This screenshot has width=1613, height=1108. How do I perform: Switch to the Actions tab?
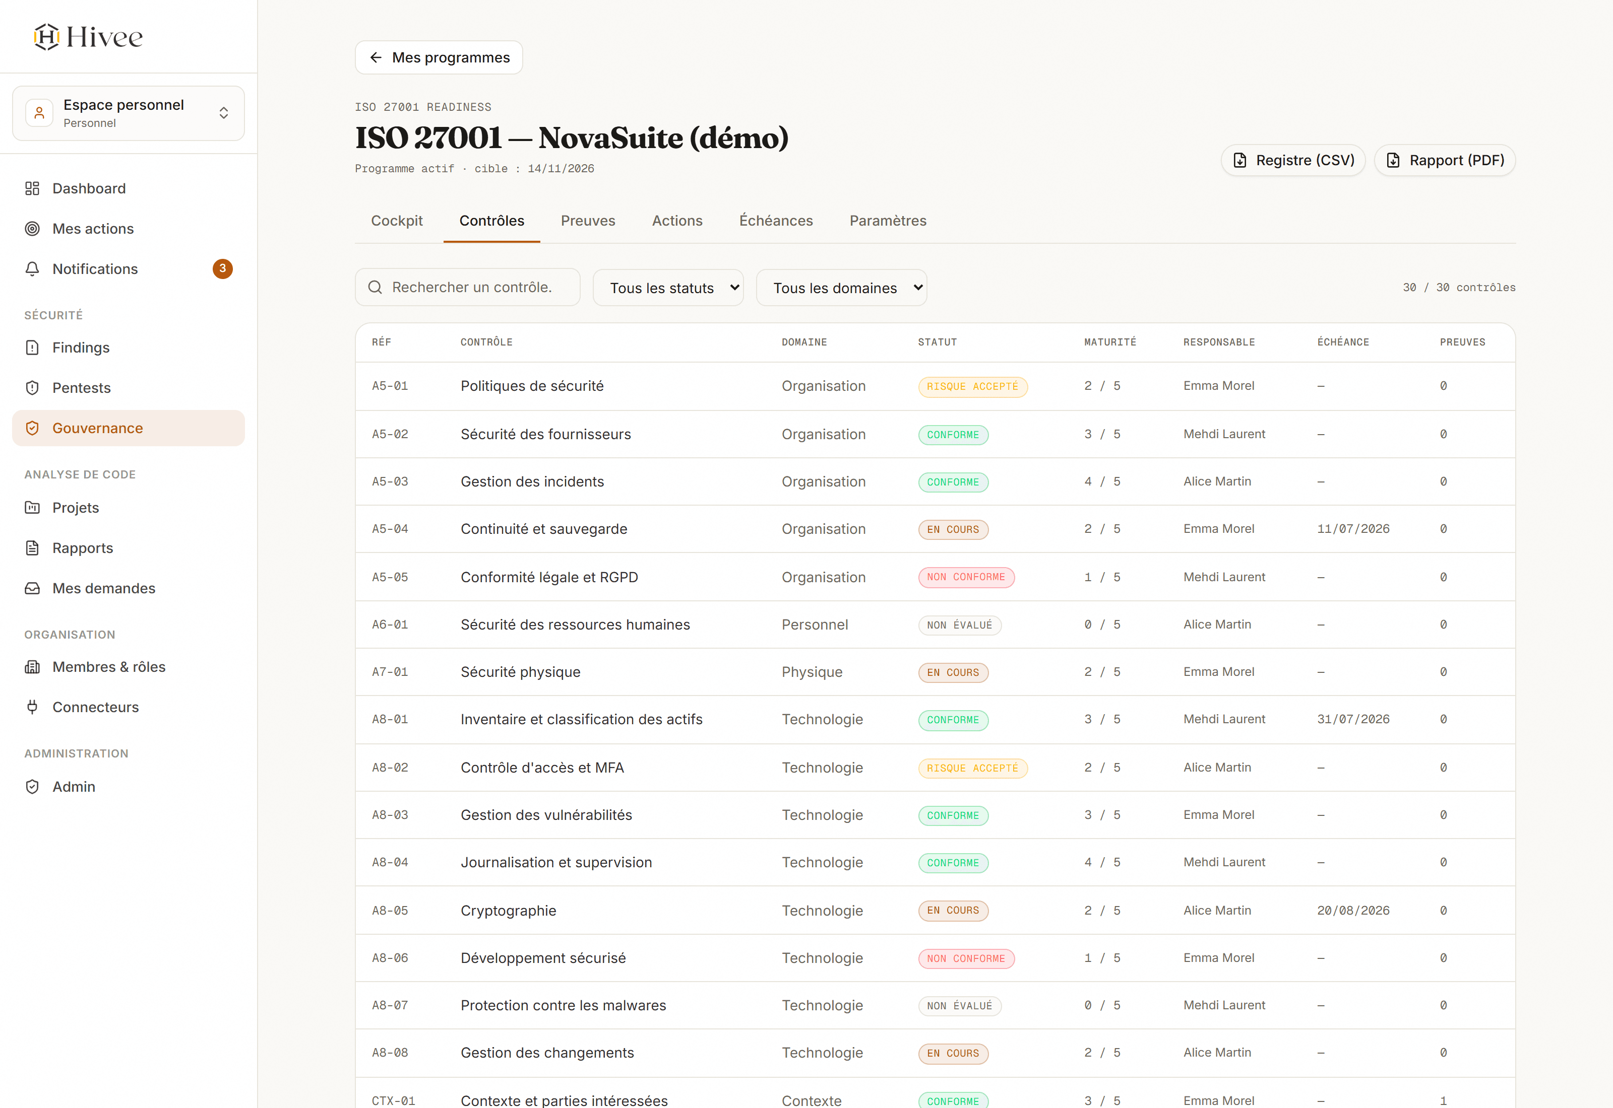(x=677, y=221)
